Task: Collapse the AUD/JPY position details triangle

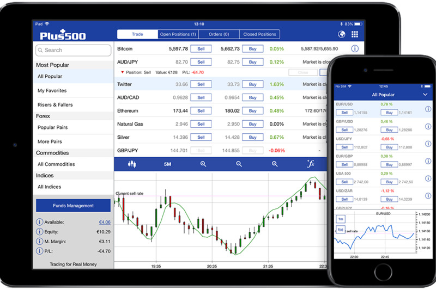Action: coord(122,72)
